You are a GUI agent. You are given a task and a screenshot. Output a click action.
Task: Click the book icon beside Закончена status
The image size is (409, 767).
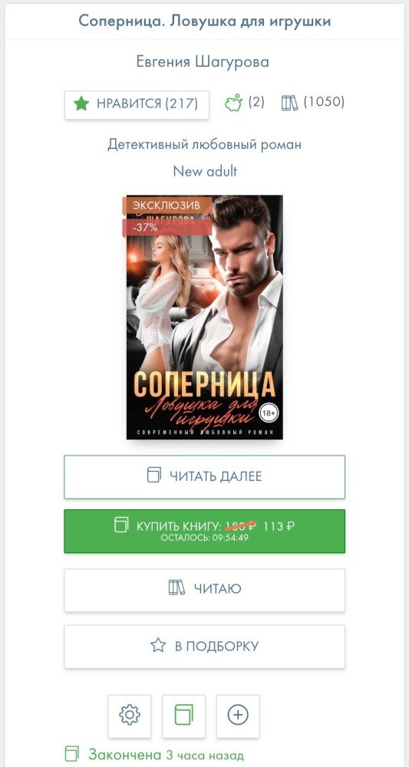coord(71,754)
